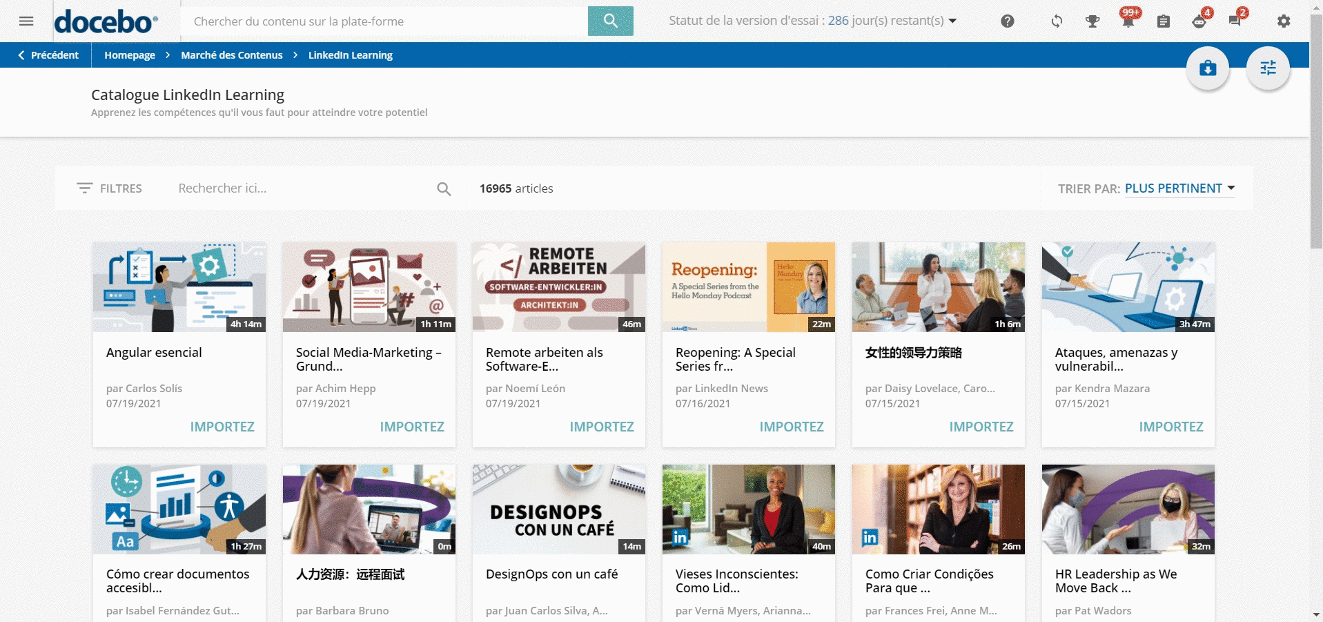
Task: Click author par Carlos Solís
Action: (144, 389)
